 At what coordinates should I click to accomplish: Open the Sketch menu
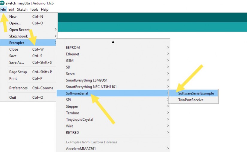click(22, 10)
